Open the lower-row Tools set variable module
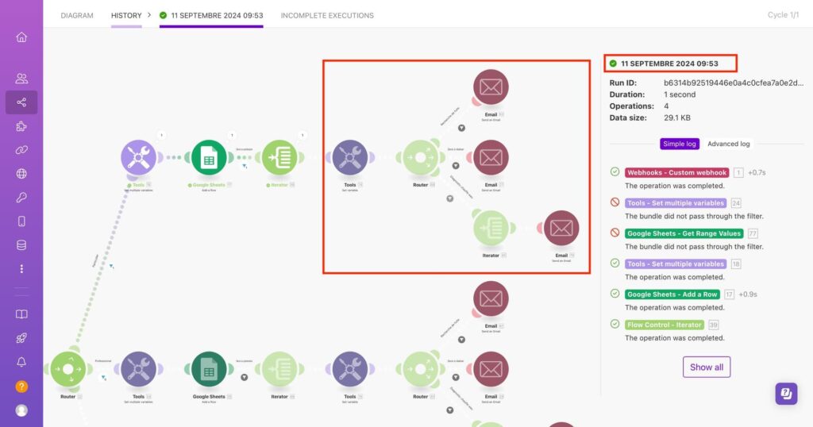The image size is (813, 427). [350, 369]
